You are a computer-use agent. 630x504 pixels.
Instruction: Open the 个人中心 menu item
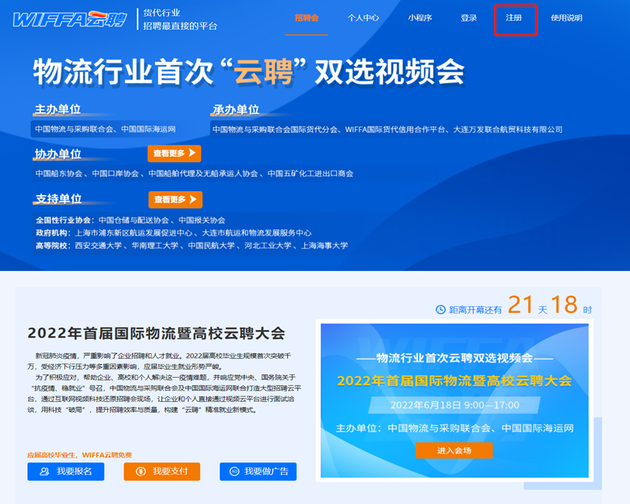[x=363, y=18]
